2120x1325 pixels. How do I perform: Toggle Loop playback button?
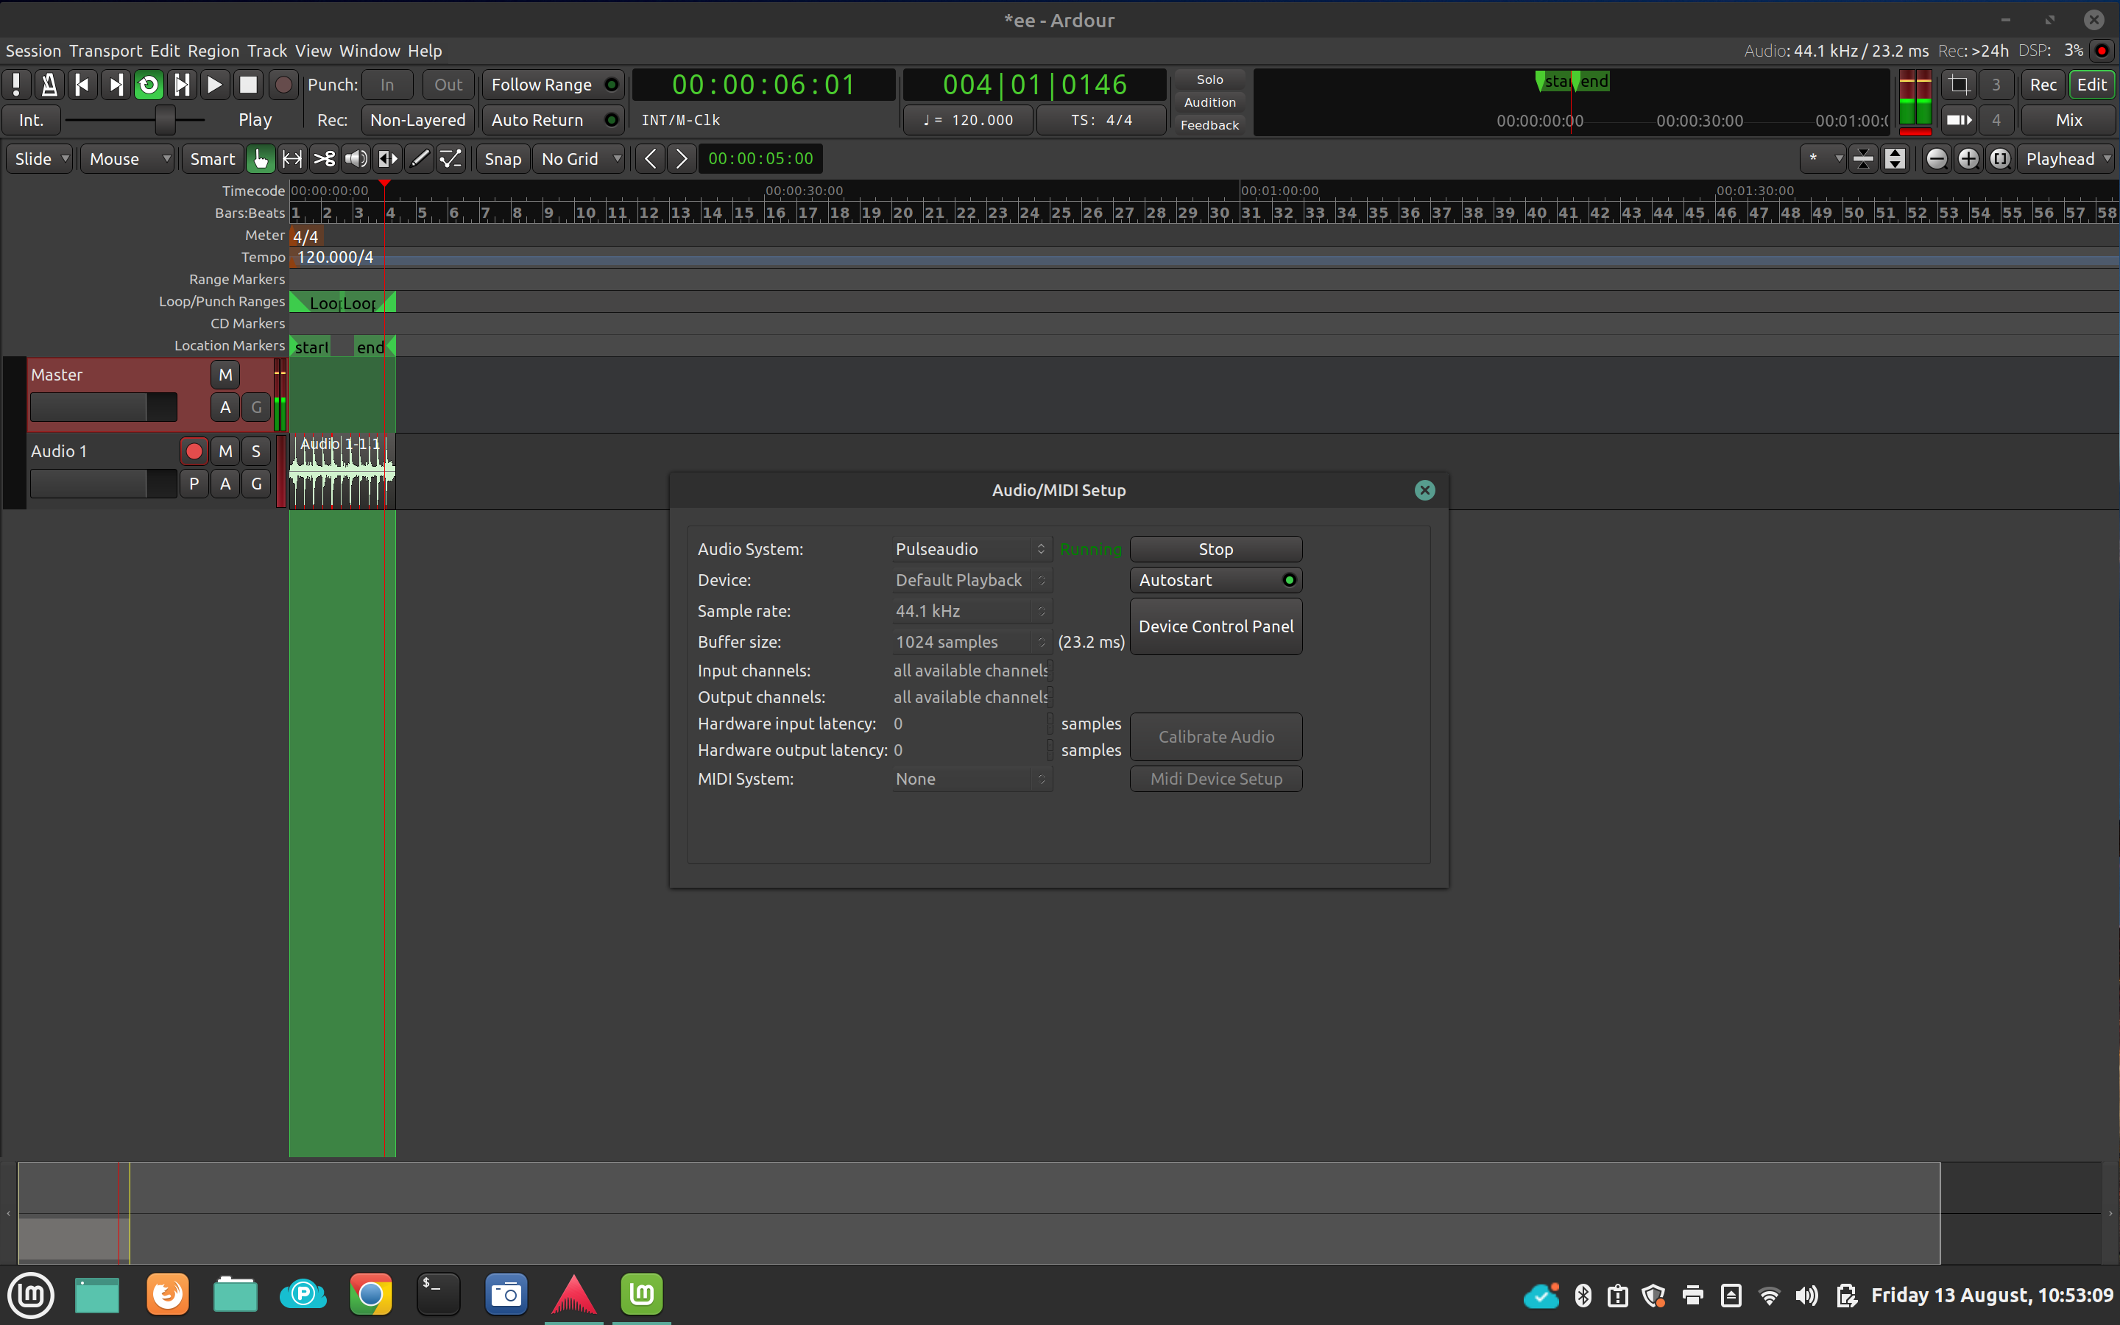[x=148, y=85]
